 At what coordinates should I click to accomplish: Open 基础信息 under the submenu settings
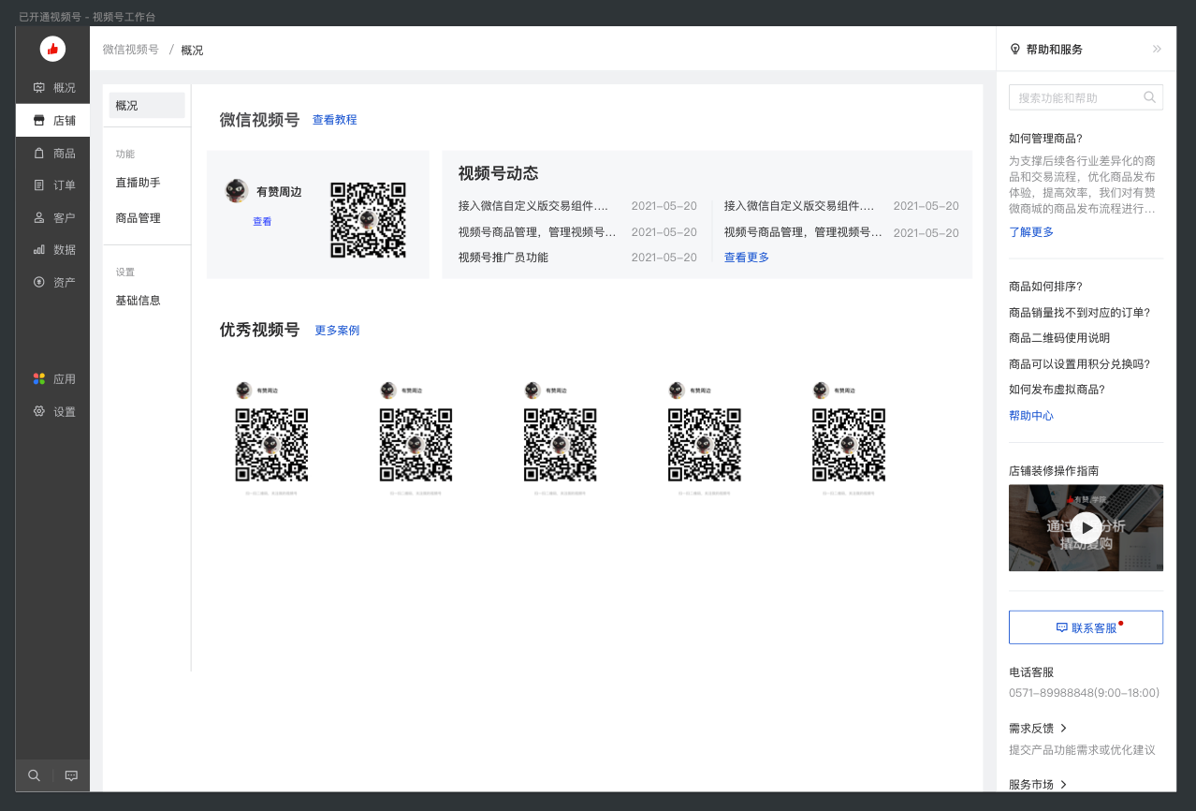coord(138,301)
